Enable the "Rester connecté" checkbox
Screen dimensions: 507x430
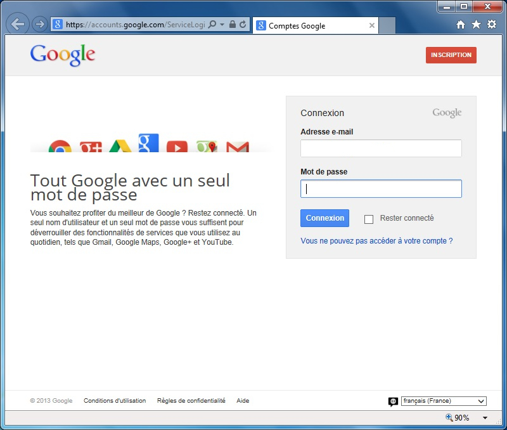(369, 219)
